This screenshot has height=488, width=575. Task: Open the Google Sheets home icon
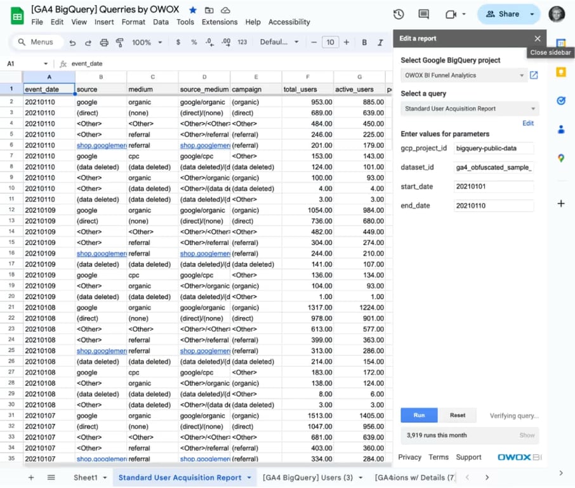pos(17,17)
